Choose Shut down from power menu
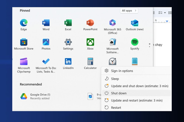Image resolution: width=184 pixels, height=122 pixels. (136, 93)
